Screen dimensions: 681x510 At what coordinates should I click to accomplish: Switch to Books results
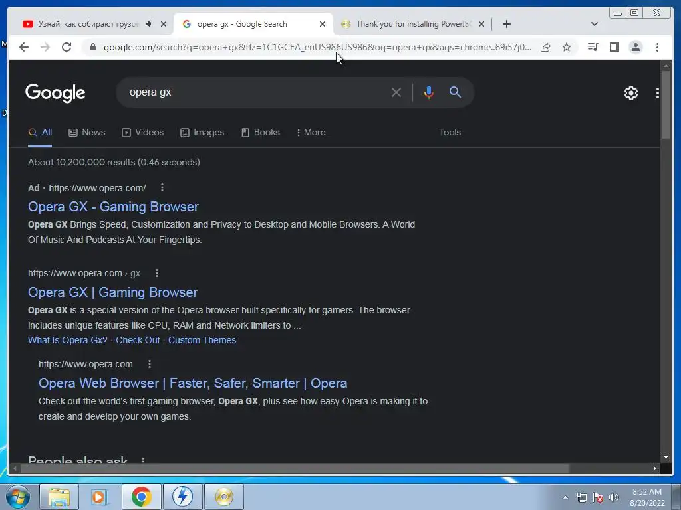coord(261,133)
